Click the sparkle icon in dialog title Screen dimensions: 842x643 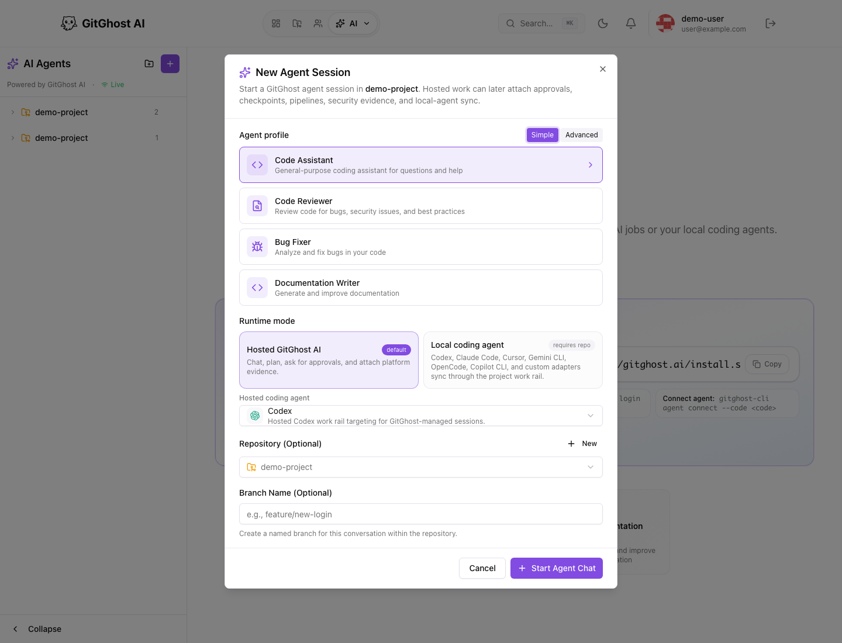245,72
